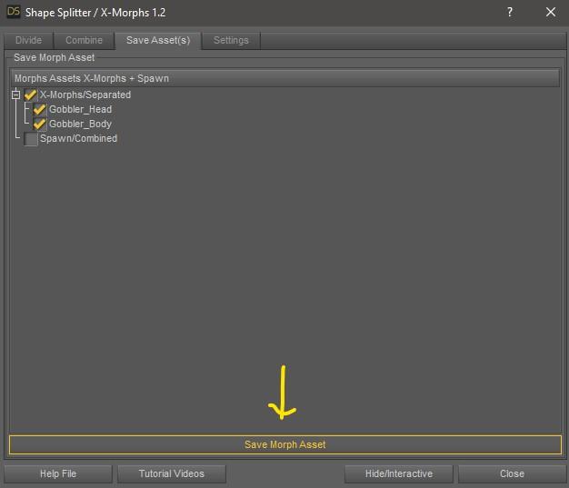Select the Save Asset(s) tab
This screenshot has height=488, width=569.
pyautogui.click(x=158, y=40)
